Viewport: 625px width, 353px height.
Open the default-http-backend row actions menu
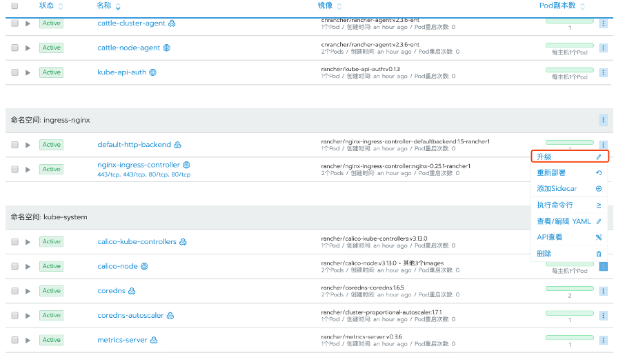point(603,144)
